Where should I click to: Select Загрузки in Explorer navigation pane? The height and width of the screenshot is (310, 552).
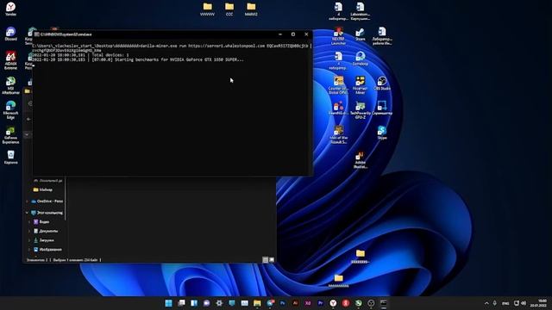44,240
